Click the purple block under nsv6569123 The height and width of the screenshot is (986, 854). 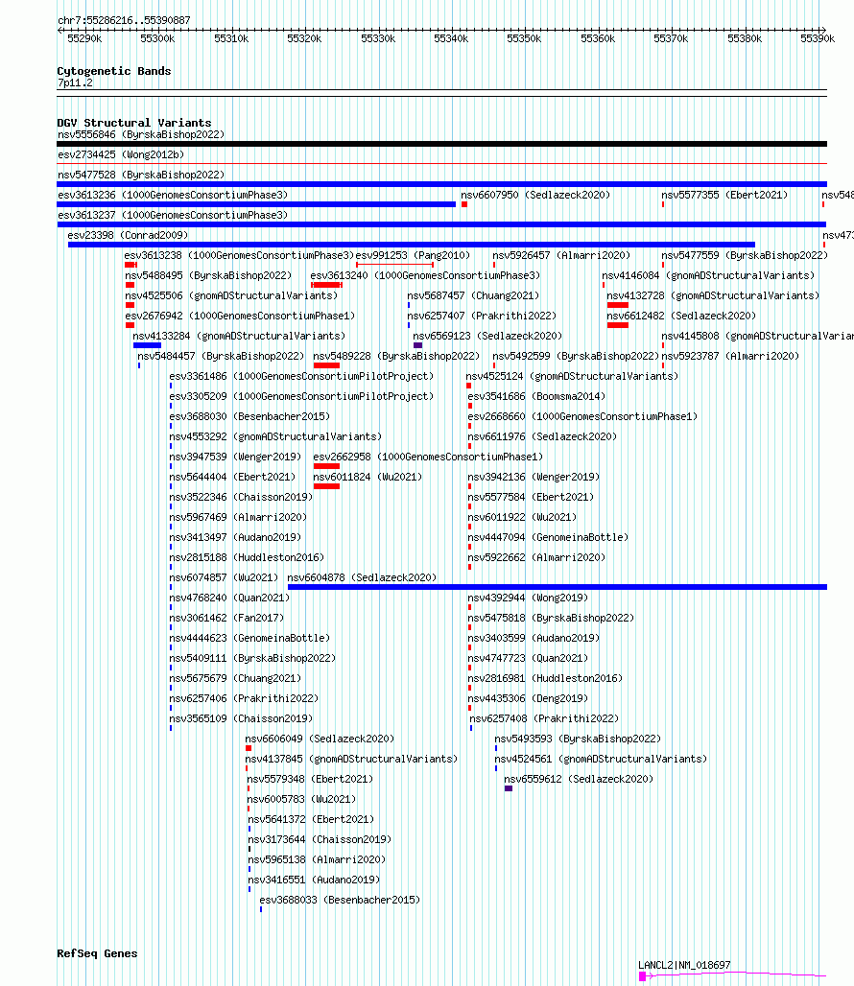(417, 345)
